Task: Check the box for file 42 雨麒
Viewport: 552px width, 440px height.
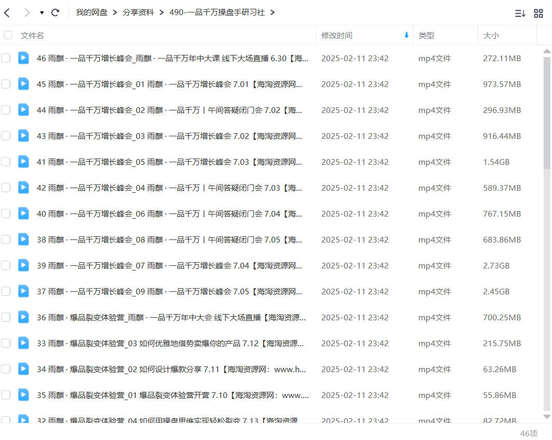Action: [6, 188]
